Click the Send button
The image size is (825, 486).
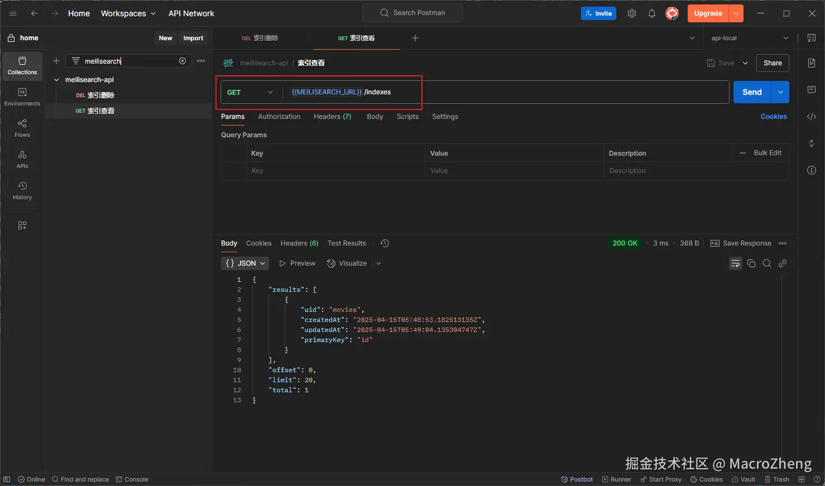(751, 92)
